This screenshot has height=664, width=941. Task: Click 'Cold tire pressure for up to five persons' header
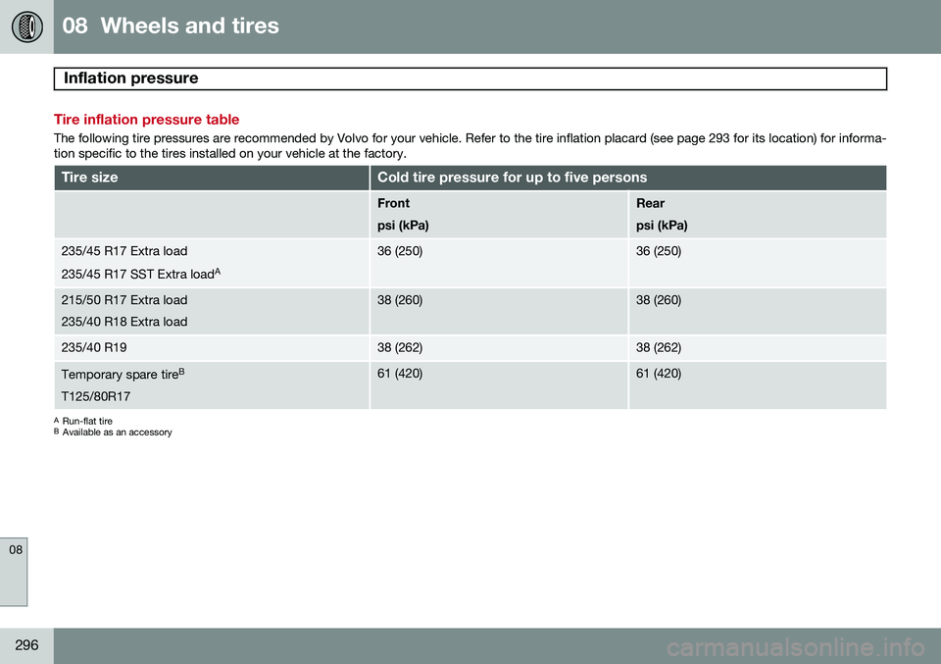click(512, 178)
